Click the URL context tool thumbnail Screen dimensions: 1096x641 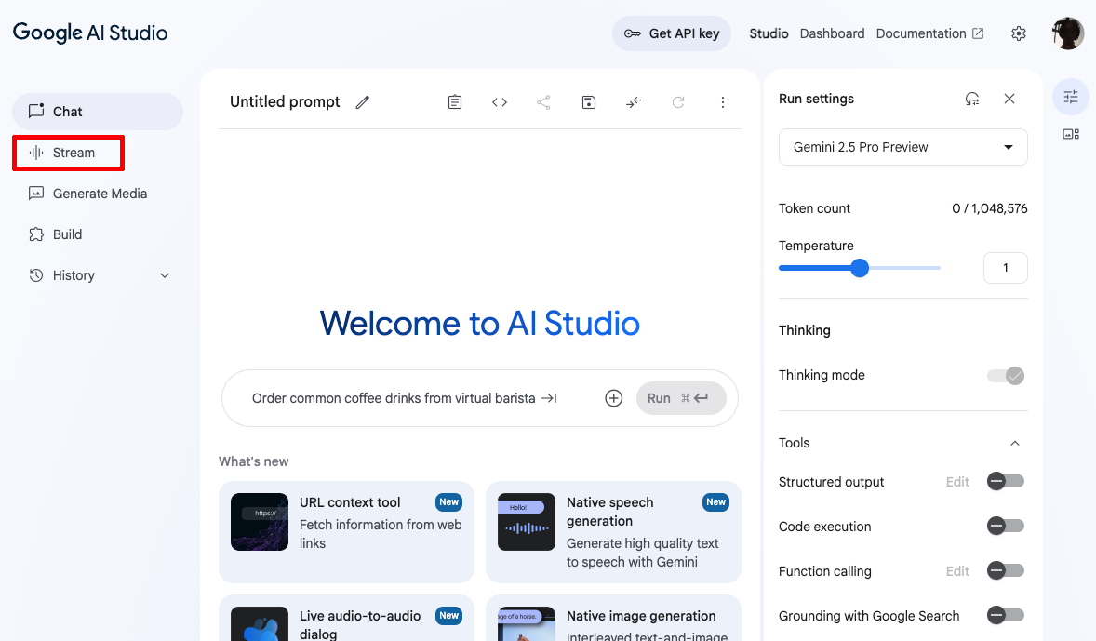[260, 522]
